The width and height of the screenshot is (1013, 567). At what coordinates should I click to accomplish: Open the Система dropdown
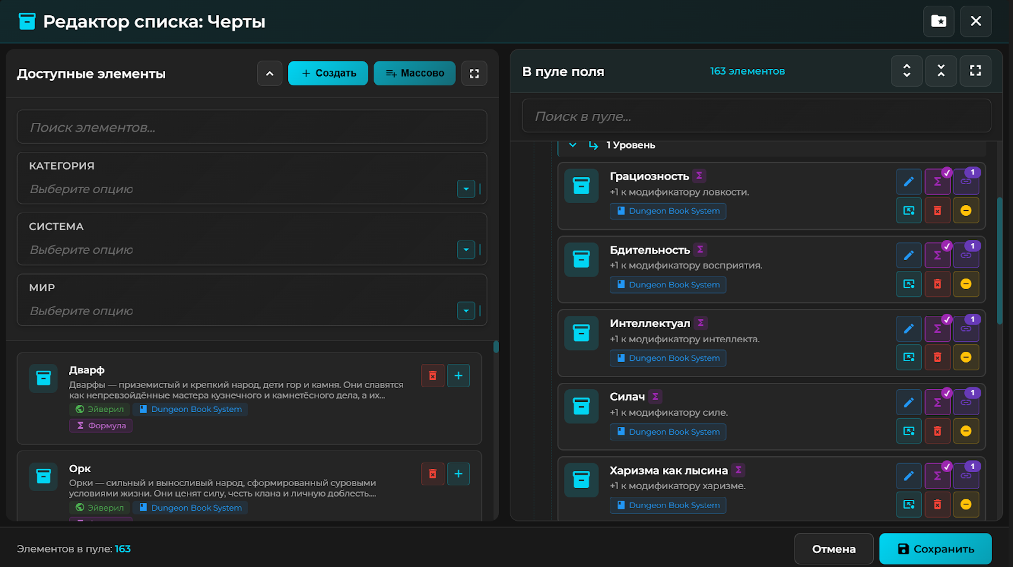(x=466, y=250)
